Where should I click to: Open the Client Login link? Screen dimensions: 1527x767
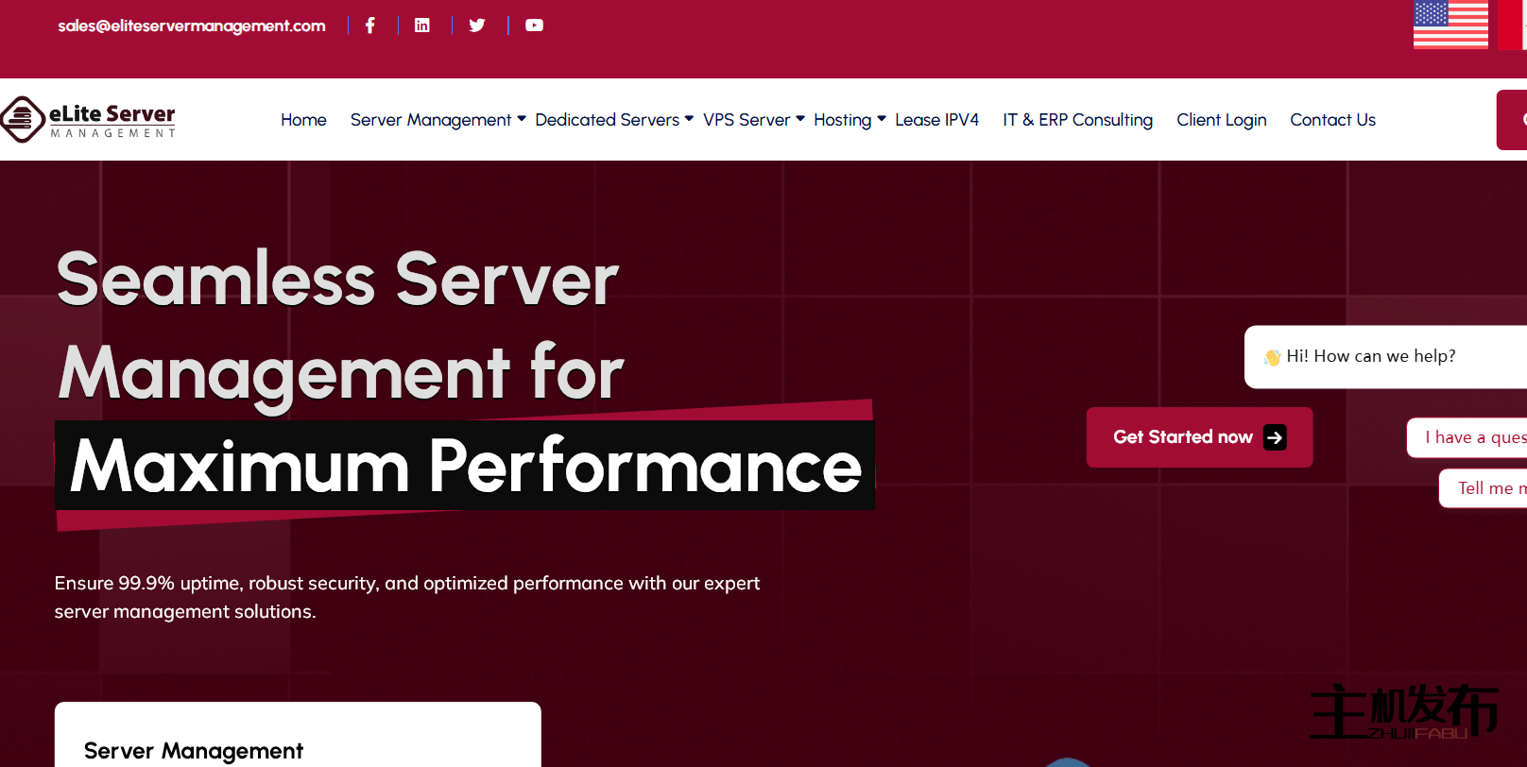(x=1221, y=120)
